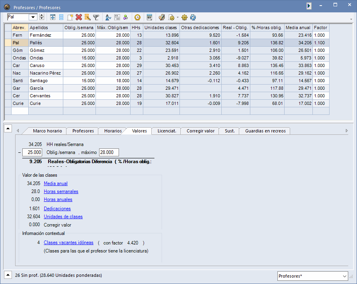Open the Media anual link

point(56,183)
